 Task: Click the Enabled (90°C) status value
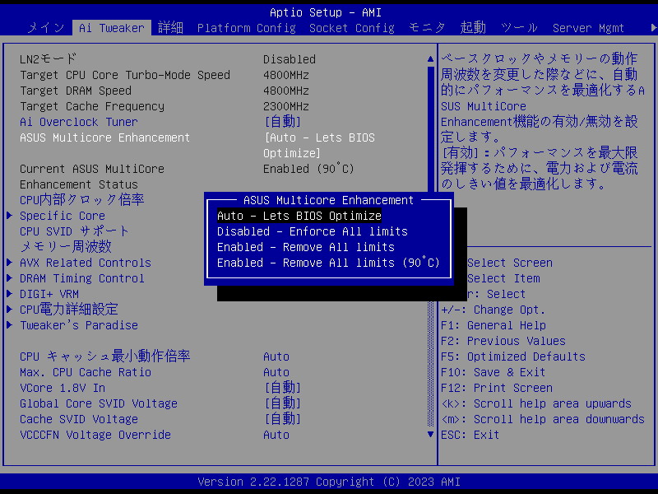tap(308, 169)
